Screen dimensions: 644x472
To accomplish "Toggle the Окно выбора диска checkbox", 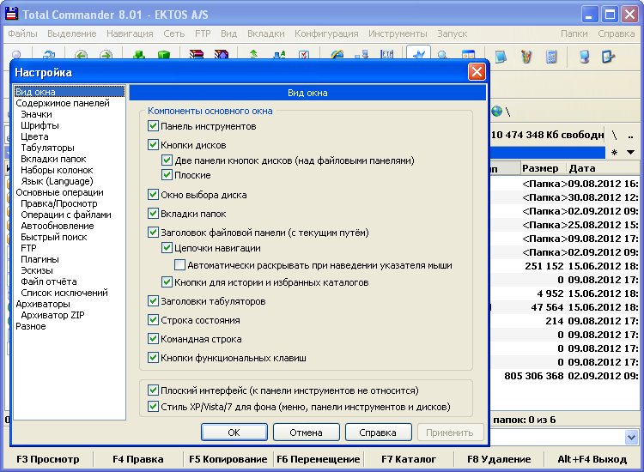I will 153,194.
